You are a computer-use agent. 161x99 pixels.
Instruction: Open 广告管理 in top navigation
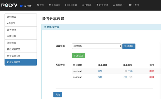(x=102, y=5)
